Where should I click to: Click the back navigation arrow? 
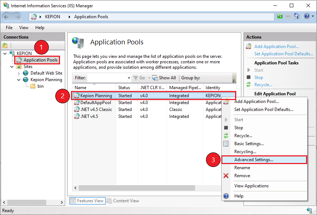(6, 17)
